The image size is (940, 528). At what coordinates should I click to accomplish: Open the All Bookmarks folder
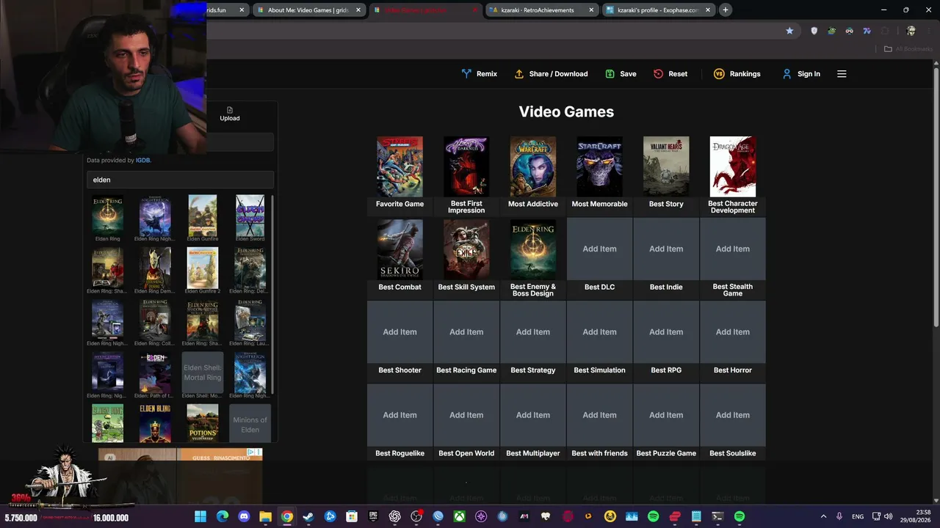[908, 49]
